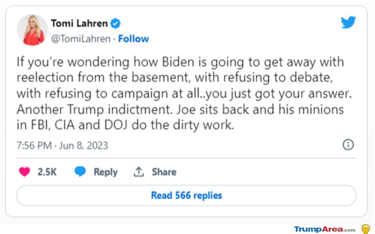Click the Twitter bird logo
The width and height of the screenshot is (375, 234).
[x=348, y=22]
